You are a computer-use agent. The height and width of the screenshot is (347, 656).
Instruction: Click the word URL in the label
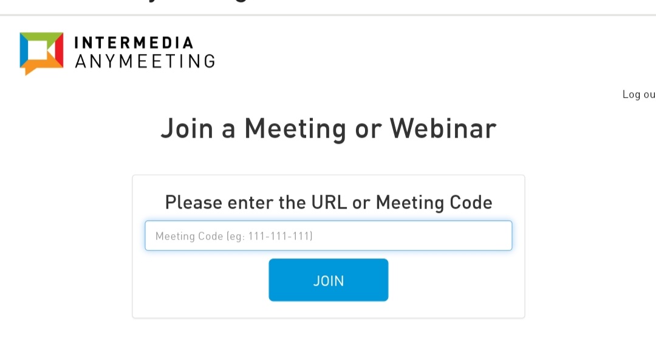(329, 202)
